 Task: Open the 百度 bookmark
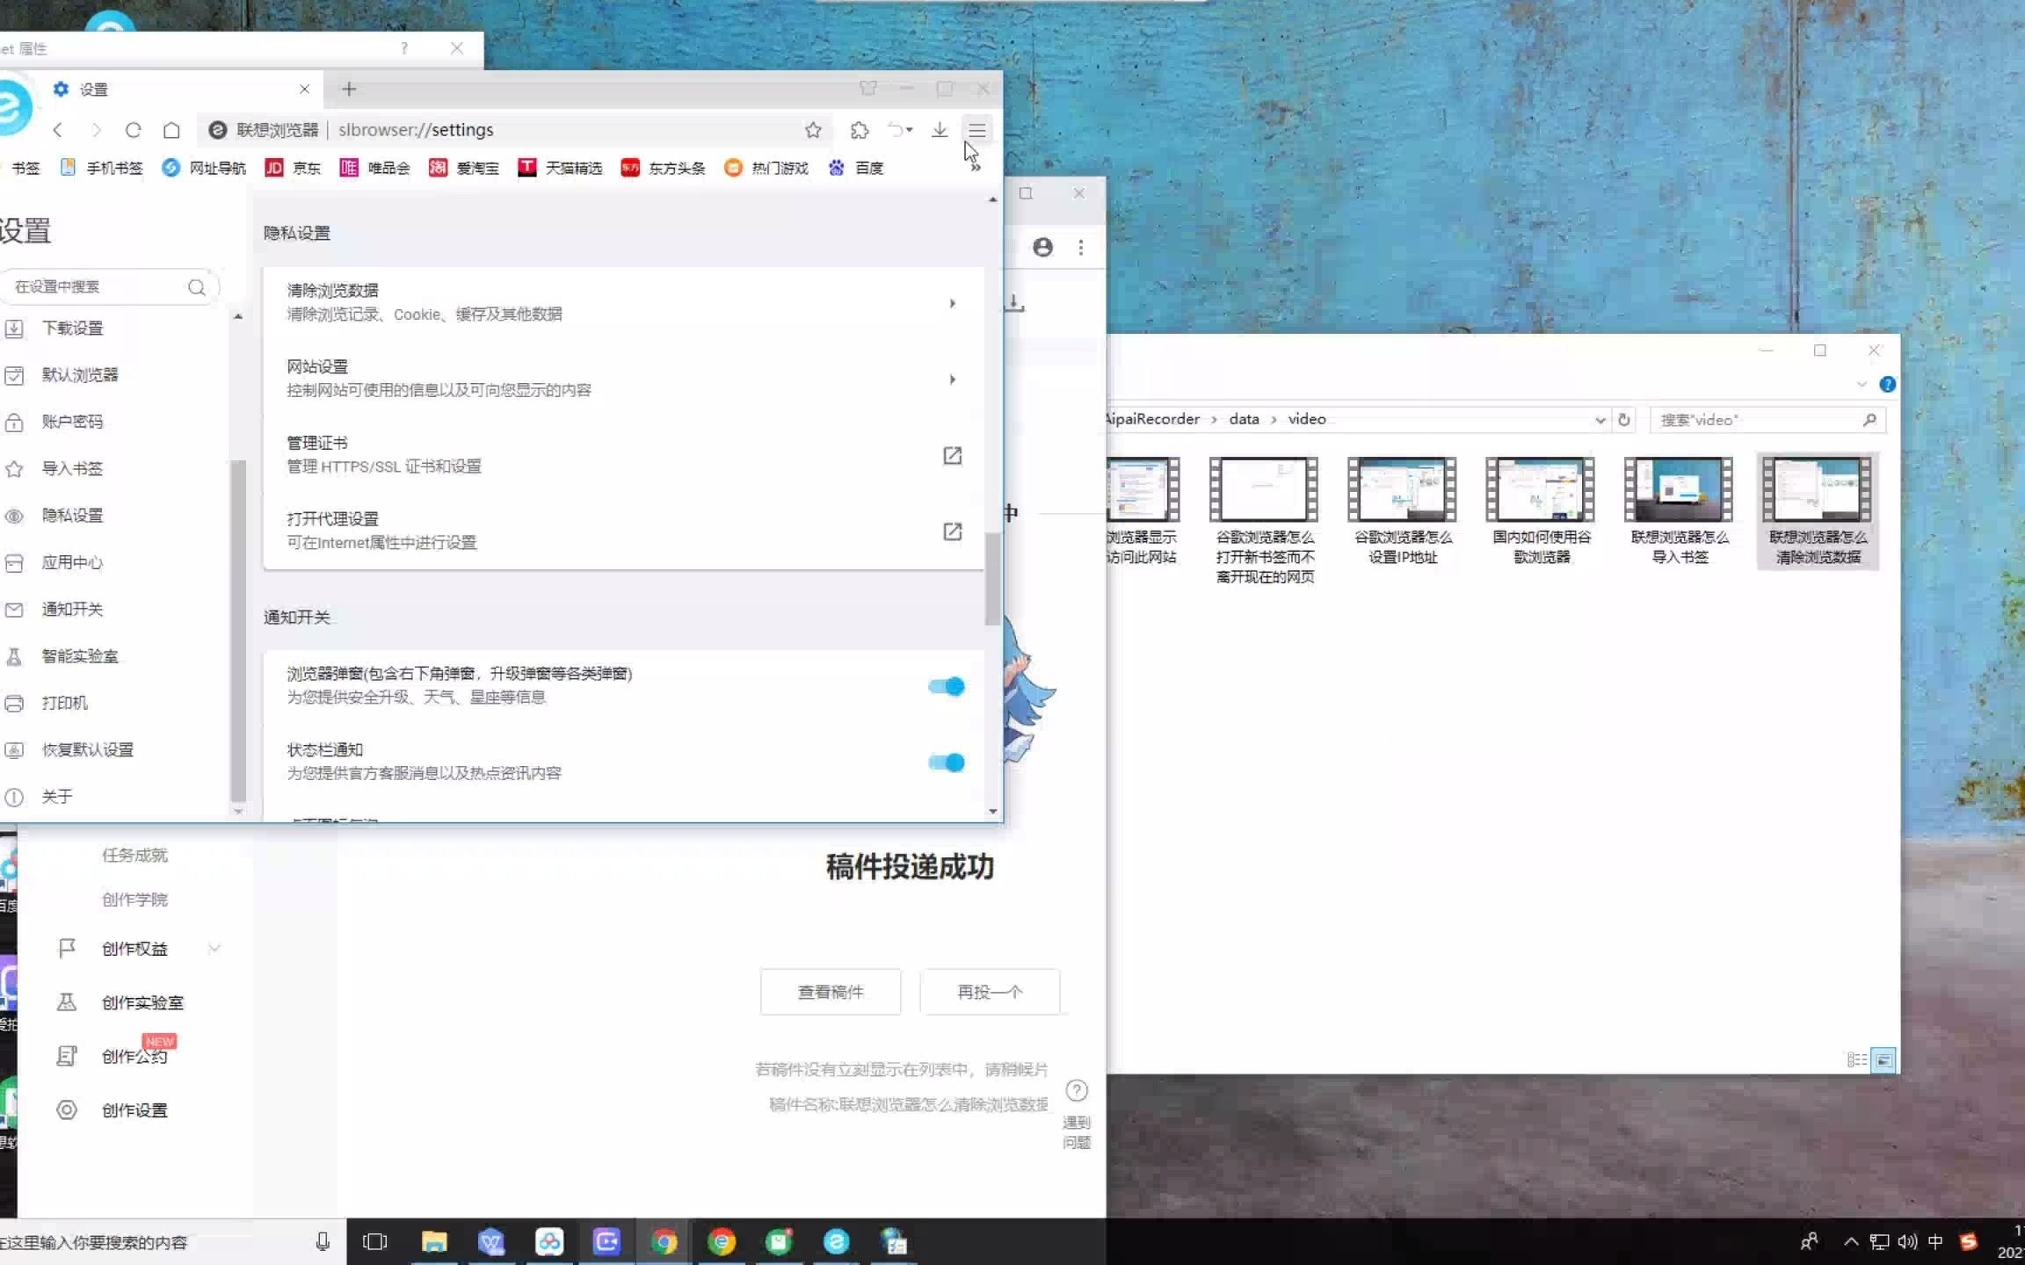(x=856, y=168)
